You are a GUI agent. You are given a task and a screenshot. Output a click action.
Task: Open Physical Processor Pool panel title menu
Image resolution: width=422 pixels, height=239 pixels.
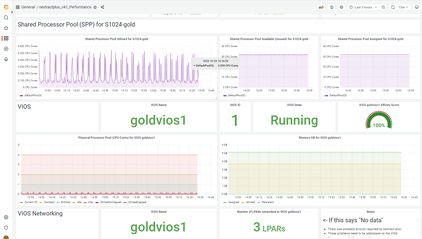[x=116, y=138]
